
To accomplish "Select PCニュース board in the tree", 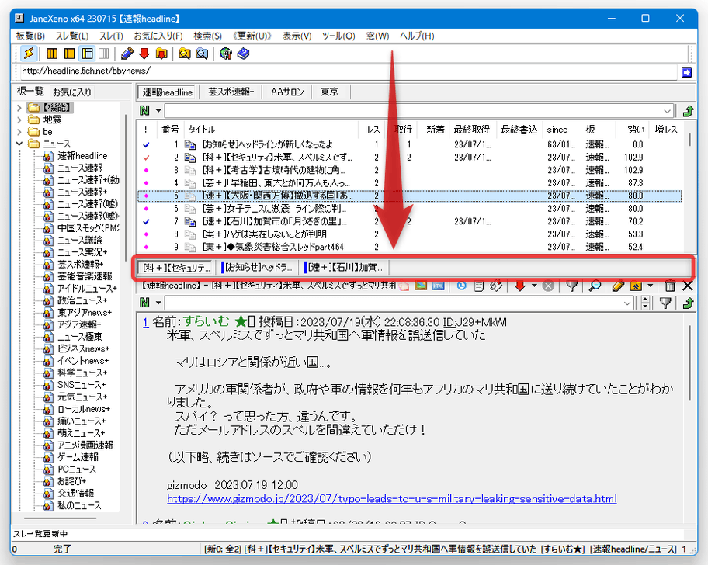I will pos(76,470).
